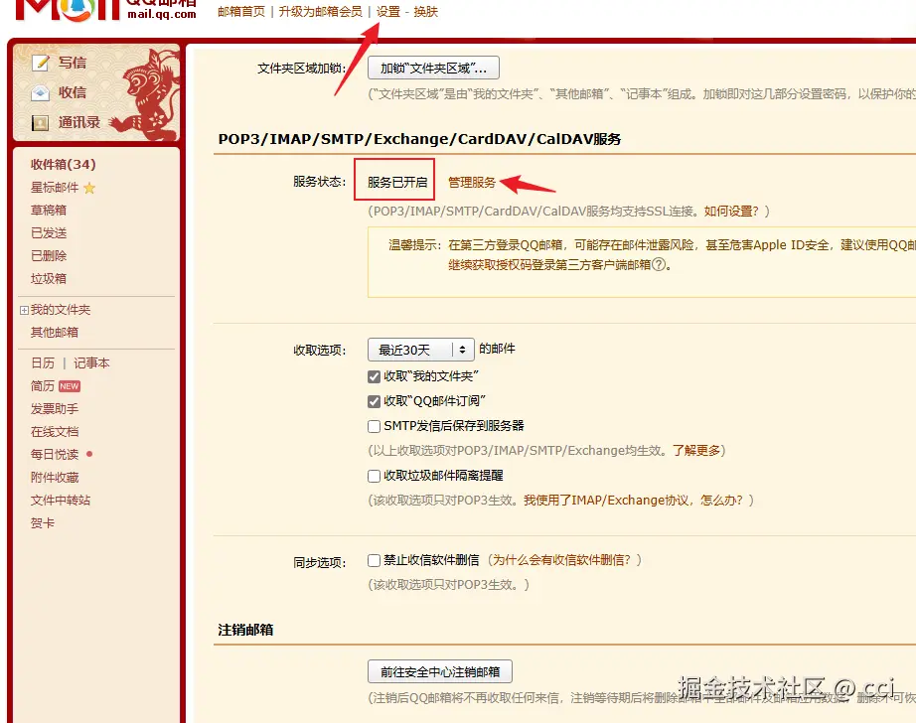The width and height of the screenshot is (916, 723).
Task: Go to 邮箱首页 top link
Action: [x=241, y=12]
